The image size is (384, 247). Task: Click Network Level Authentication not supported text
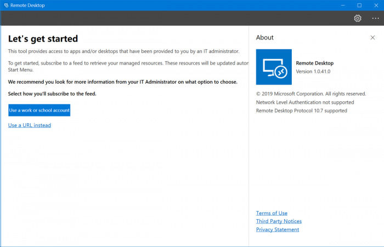tap(305, 102)
